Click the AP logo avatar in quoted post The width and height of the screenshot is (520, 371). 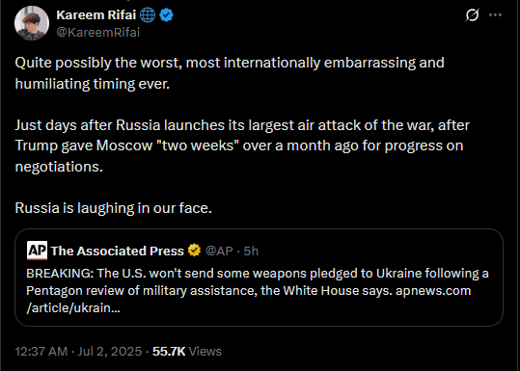click(37, 251)
